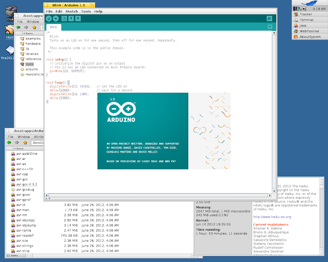Click the forward arrow in lower Tracker window
This screenshot has width=328, height=262.
pyautogui.click(x=17, y=142)
